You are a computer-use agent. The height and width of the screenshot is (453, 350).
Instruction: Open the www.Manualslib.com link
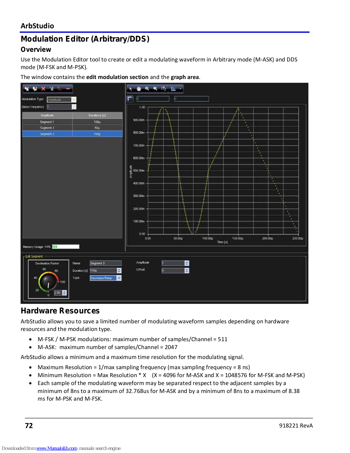pos(57,448)
